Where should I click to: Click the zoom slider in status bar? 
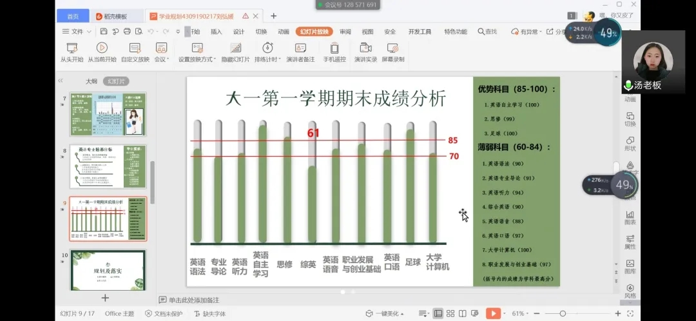(x=563, y=313)
